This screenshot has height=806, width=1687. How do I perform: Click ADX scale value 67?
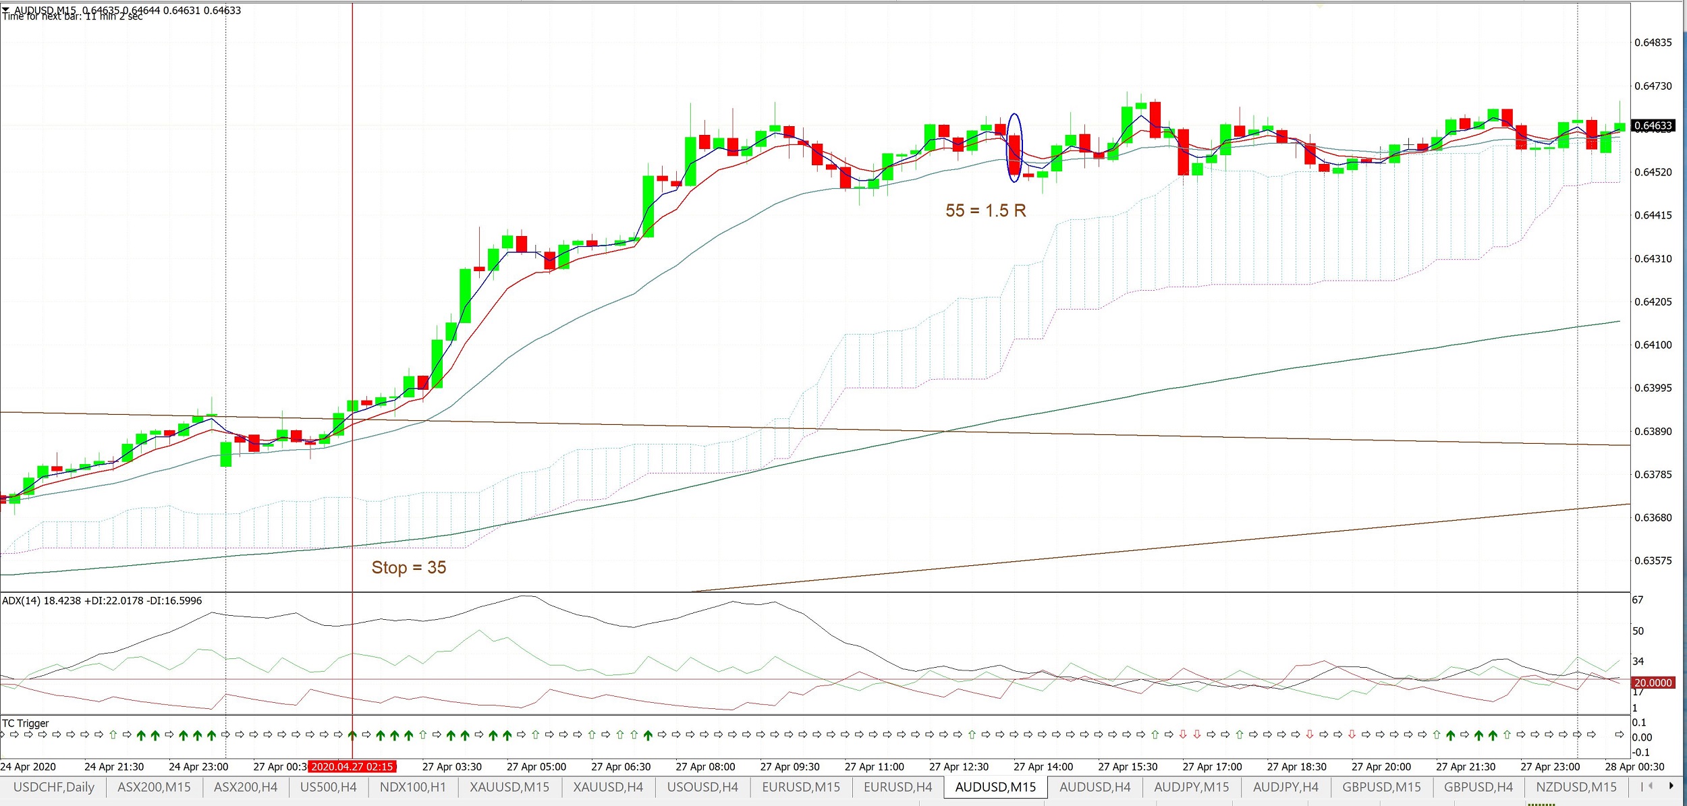click(1638, 600)
